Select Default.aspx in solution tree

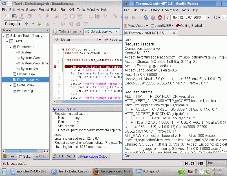26,74
